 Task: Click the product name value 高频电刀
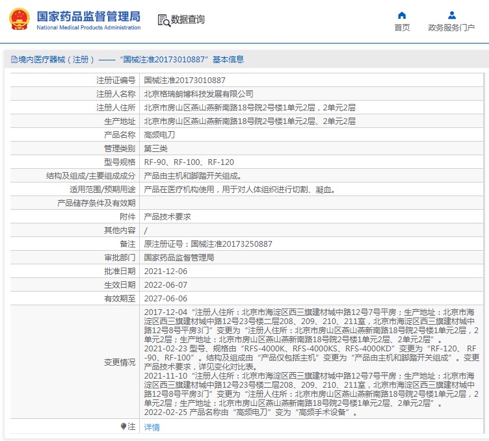[158, 134]
